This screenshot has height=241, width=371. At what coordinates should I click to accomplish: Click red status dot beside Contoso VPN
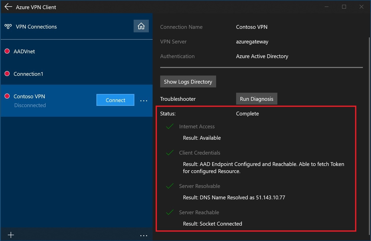coord(7,96)
